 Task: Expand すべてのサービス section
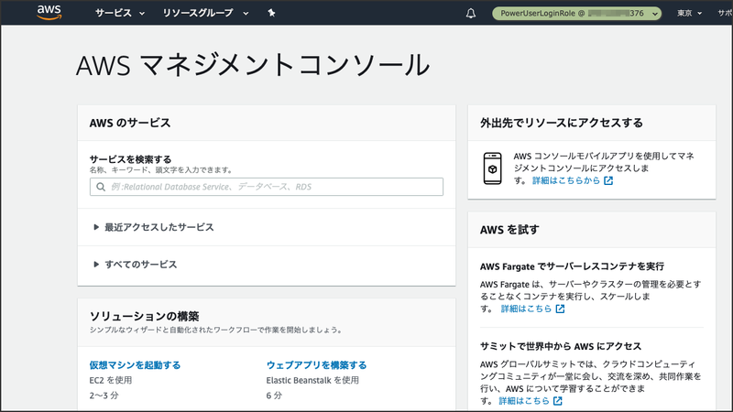click(135, 265)
